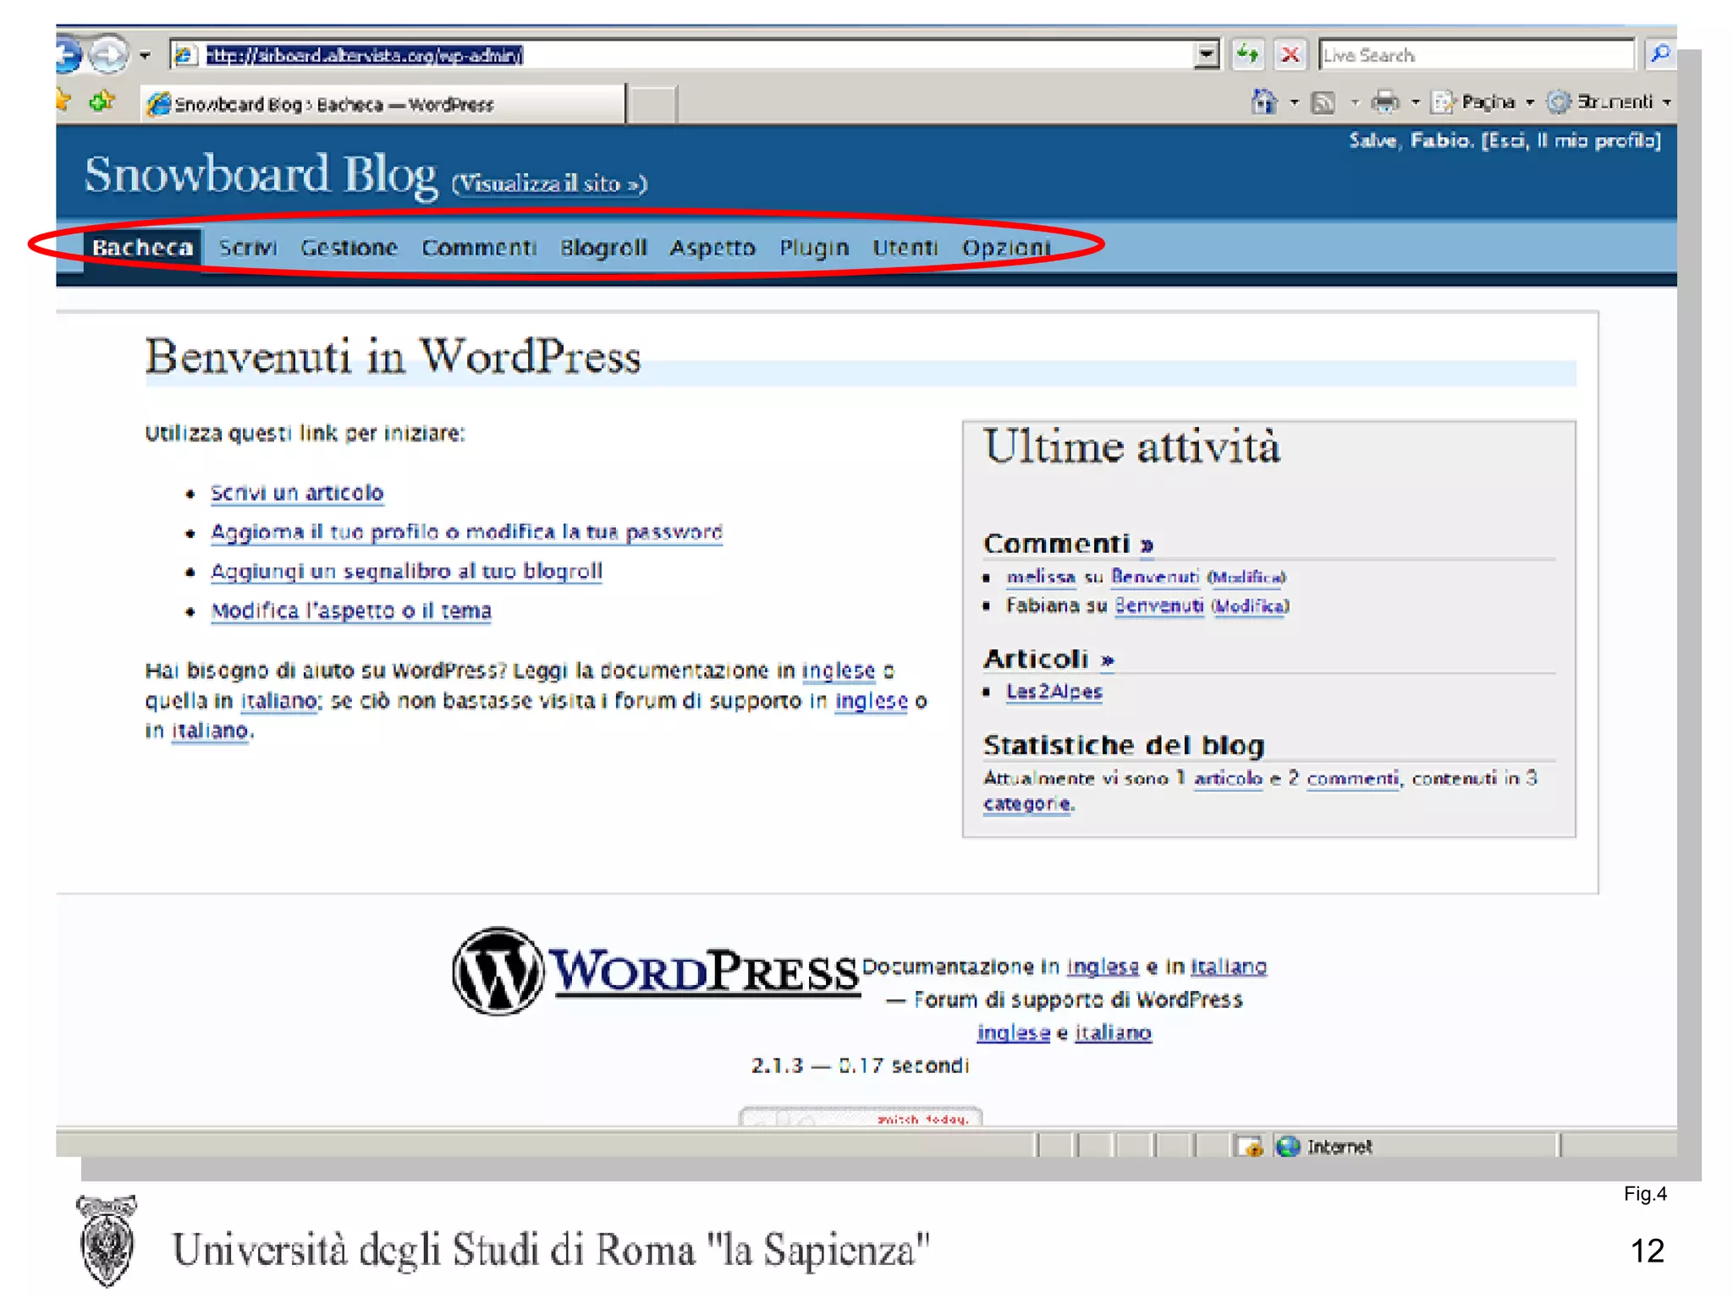
Task: Expand the Strumenti menu dropdown
Action: pyautogui.click(x=1666, y=102)
